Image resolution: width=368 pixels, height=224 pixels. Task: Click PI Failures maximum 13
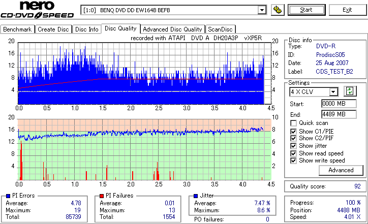172,210
